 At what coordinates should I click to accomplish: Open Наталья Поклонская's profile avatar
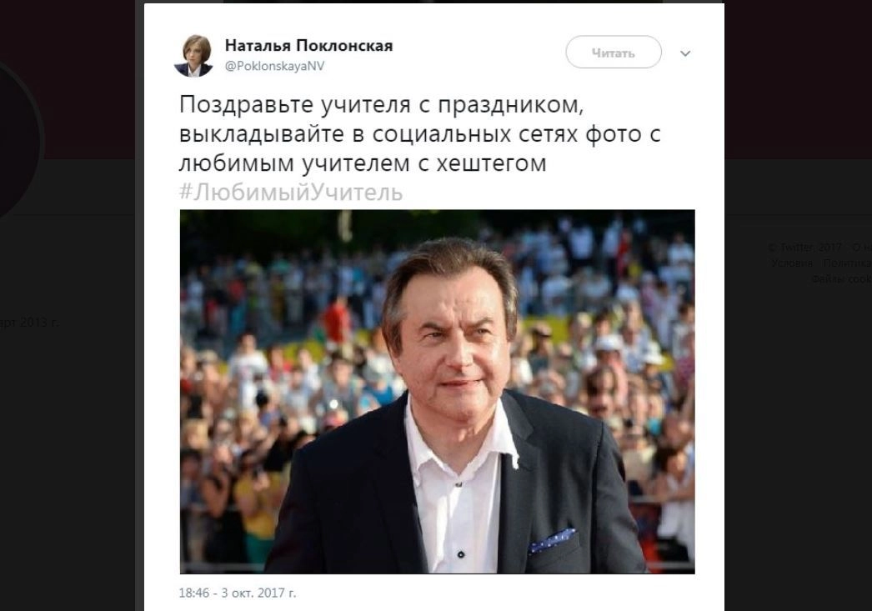(193, 55)
